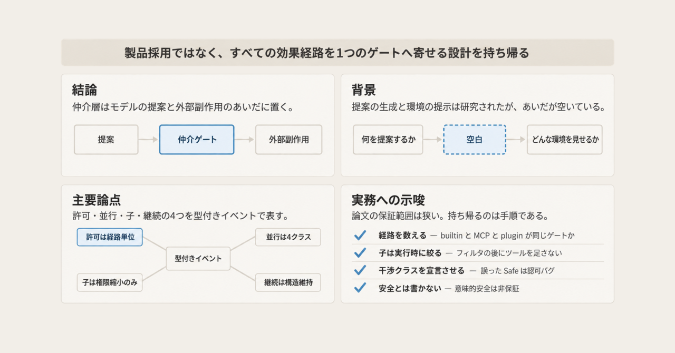675x353 pixels.
Task: Click the title banner text 製品採用ではなく…
Action: pos(327,53)
